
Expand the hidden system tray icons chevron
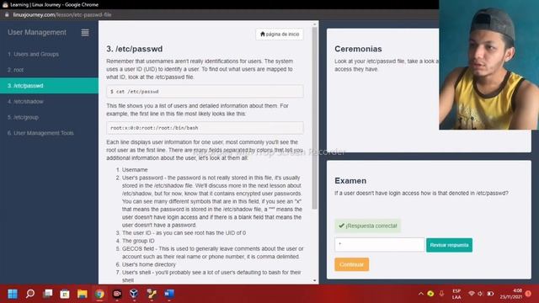[x=421, y=294]
